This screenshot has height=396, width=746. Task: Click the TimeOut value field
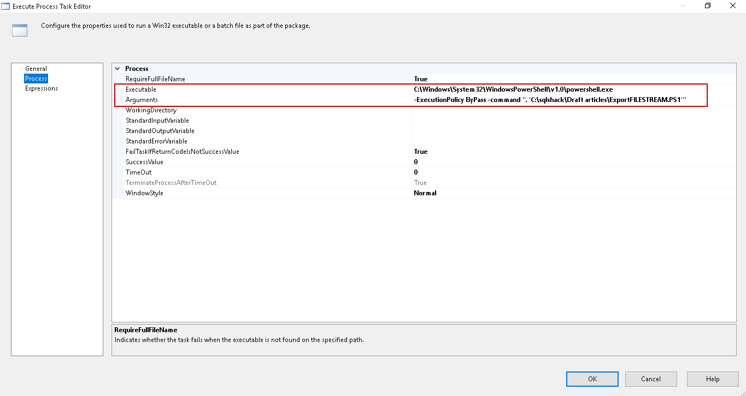[574, 172]
